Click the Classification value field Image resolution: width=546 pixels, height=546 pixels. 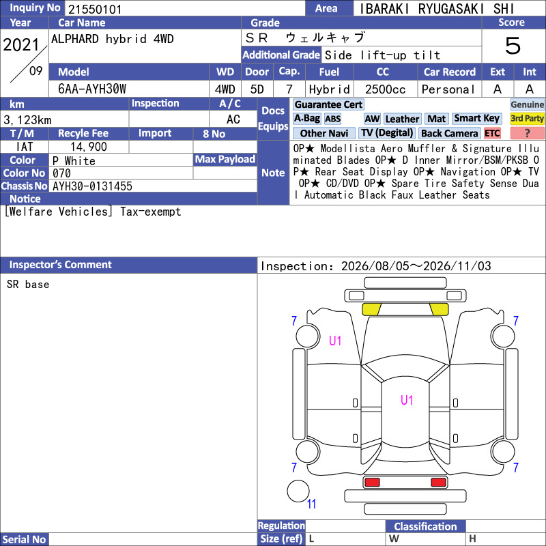505,526
